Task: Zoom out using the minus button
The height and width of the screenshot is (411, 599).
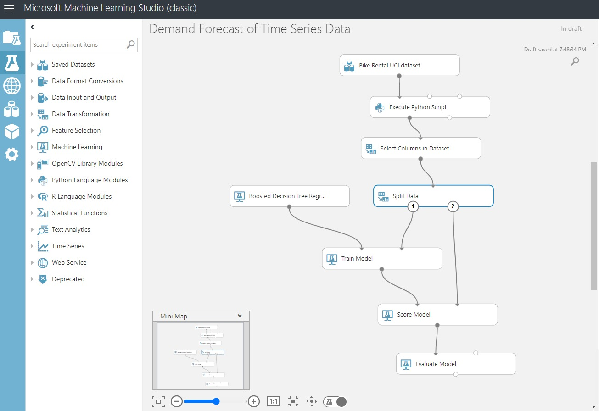Action: click(x=176, y=401)
